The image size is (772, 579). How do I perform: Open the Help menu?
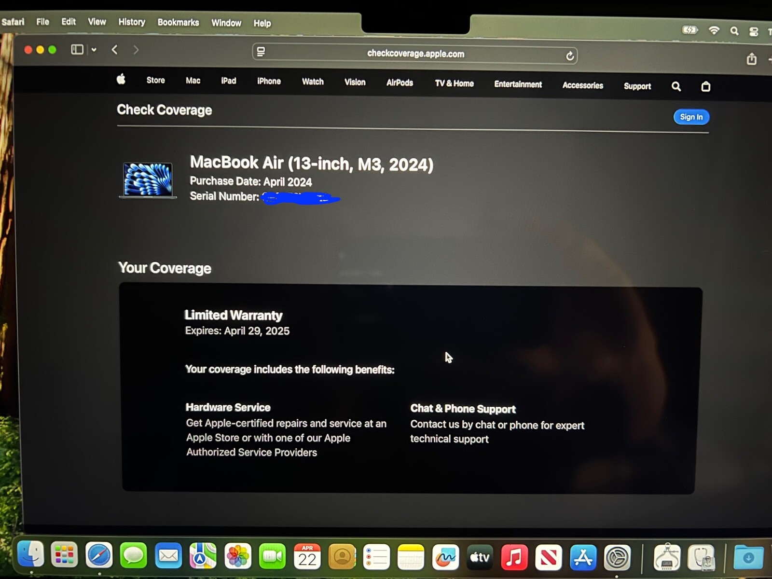[x=262, y=23]
